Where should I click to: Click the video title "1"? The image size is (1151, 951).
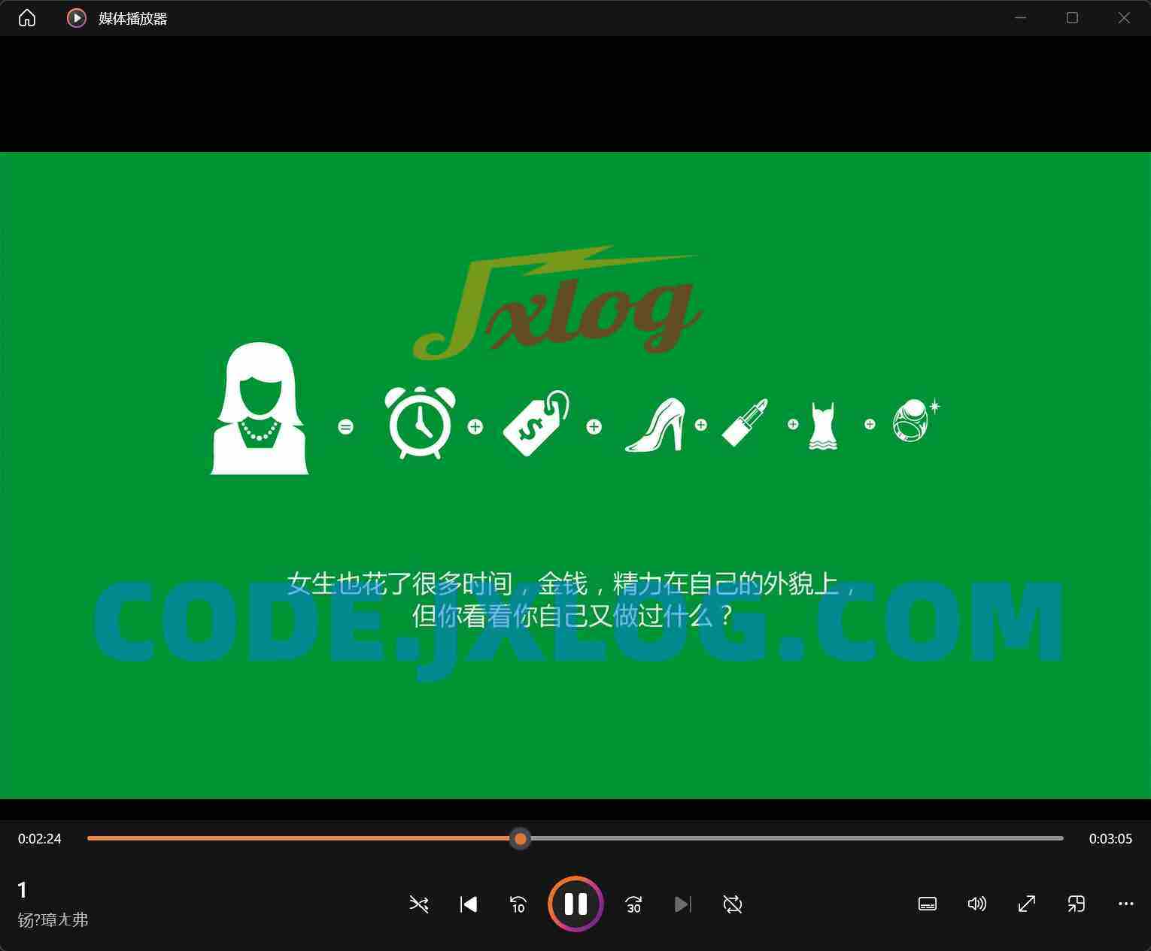[23, 890]
